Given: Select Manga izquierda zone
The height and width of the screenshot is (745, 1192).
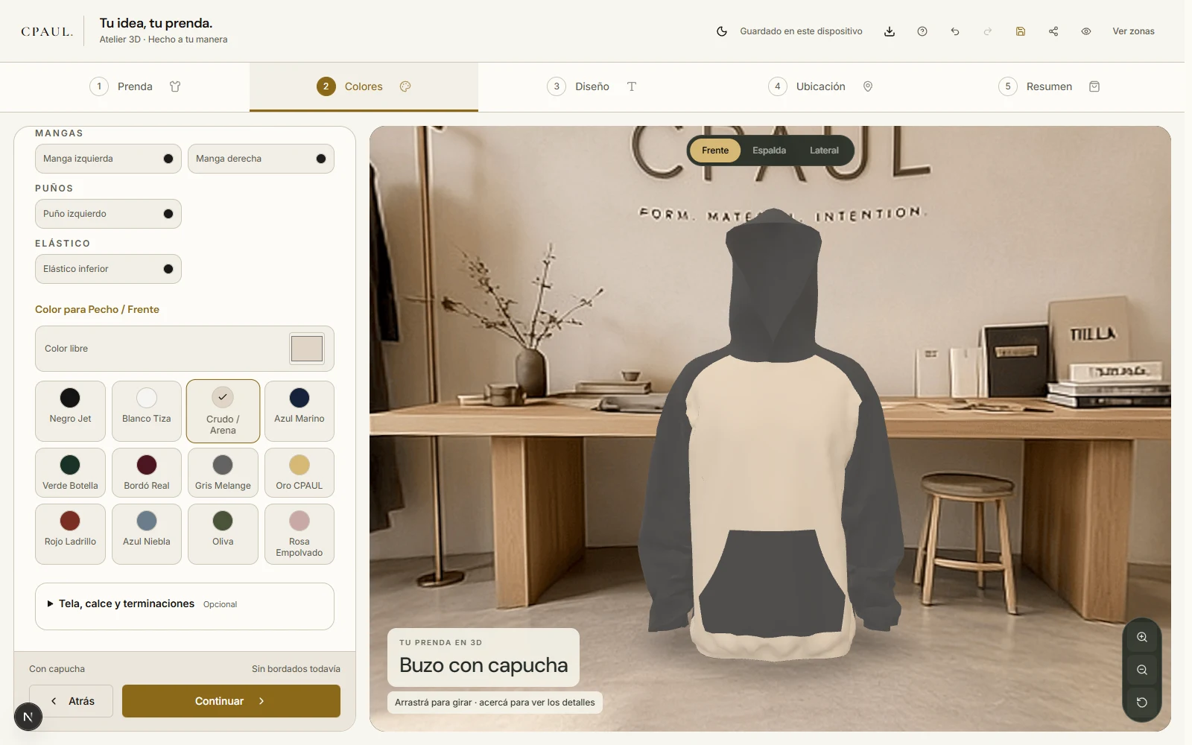Looking at the screenshot, I should click(x=108, y=159).
